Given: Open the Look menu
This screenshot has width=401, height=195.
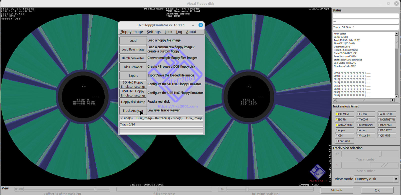Looking at the screenshot, I should 168,32.
